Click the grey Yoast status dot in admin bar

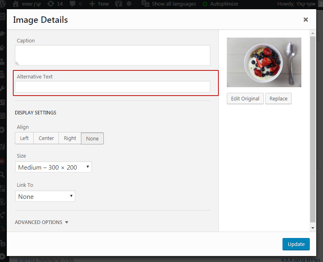click(129, 4)
